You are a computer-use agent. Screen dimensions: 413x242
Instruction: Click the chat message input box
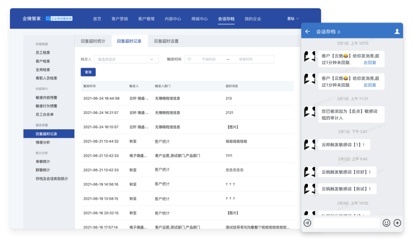346,223
